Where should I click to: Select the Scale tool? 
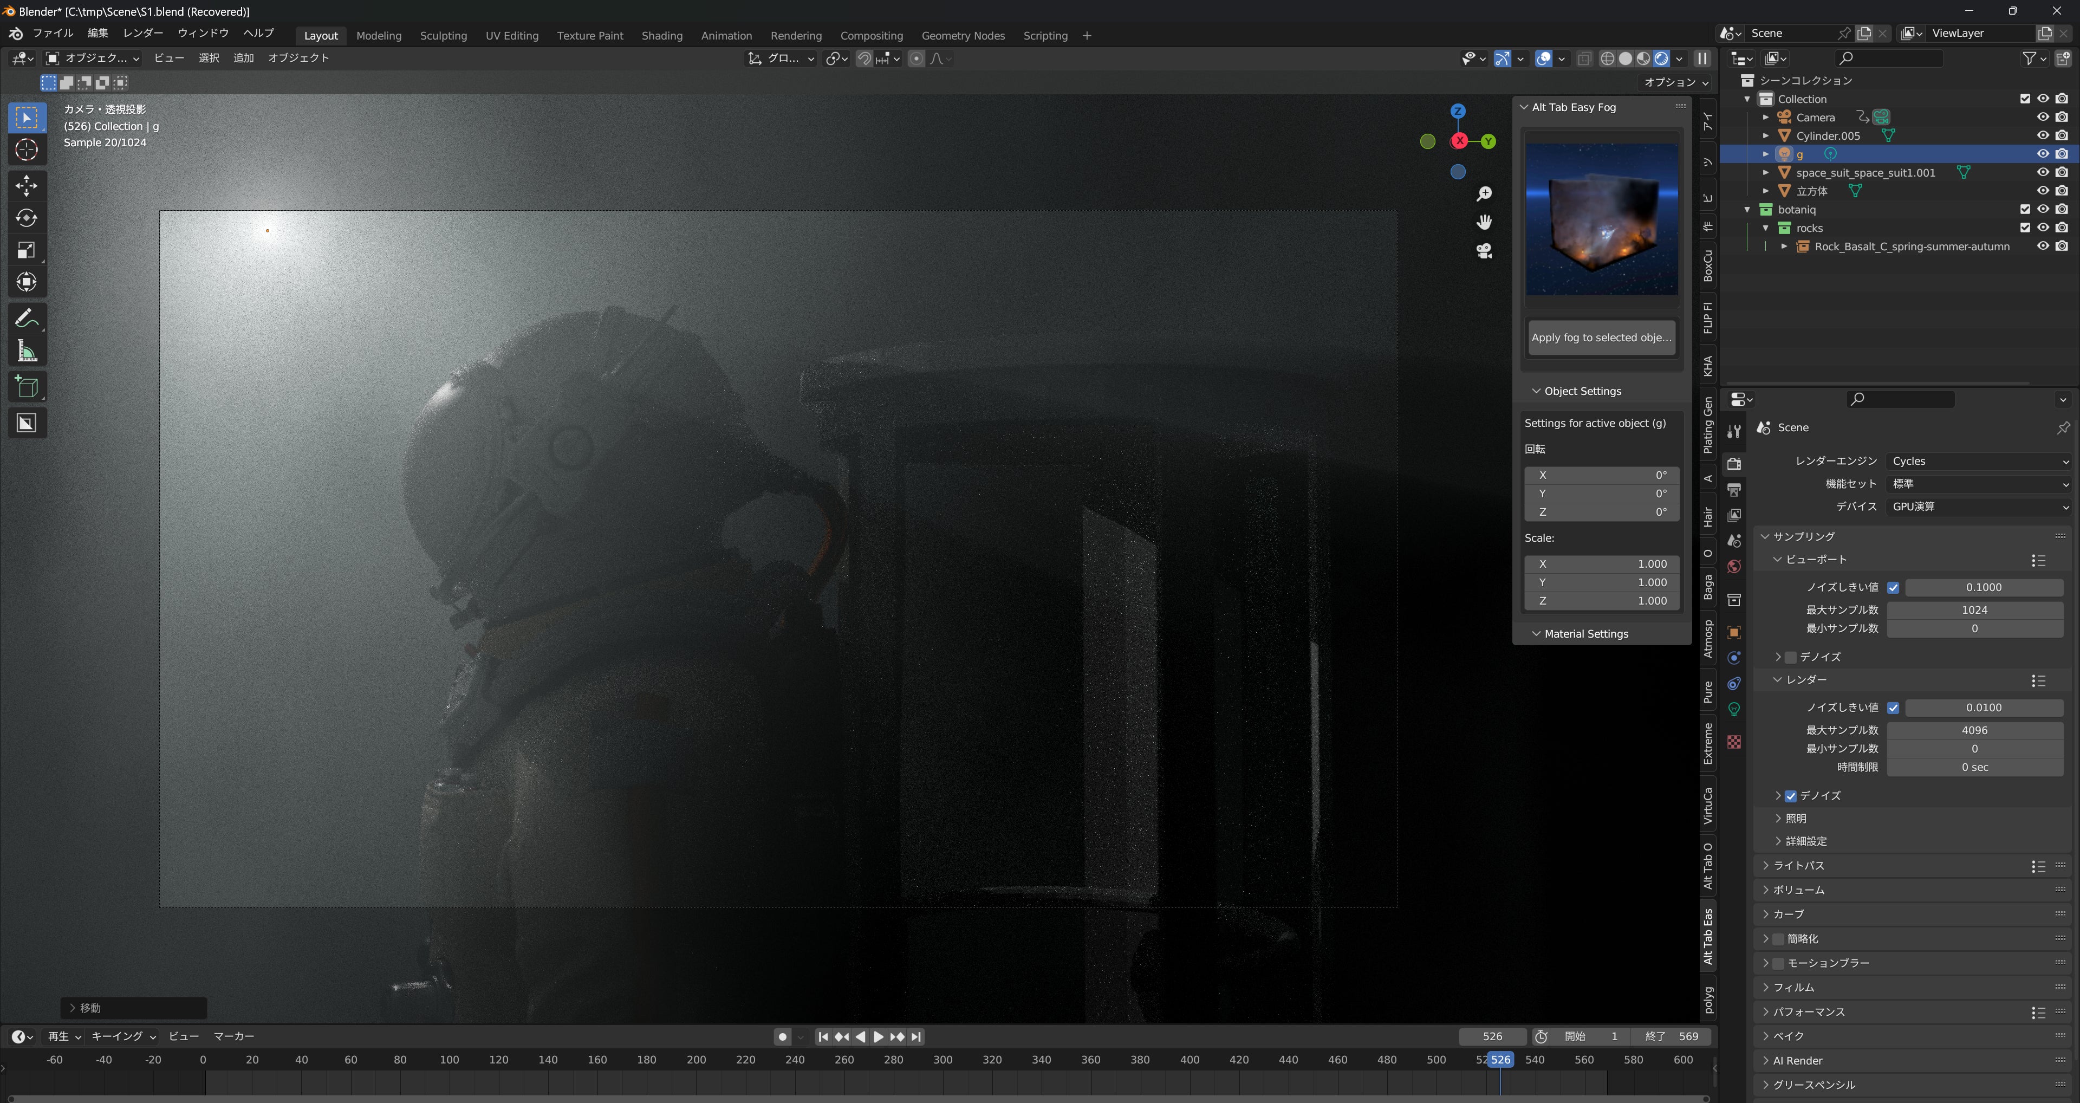[x=27, y=250]
